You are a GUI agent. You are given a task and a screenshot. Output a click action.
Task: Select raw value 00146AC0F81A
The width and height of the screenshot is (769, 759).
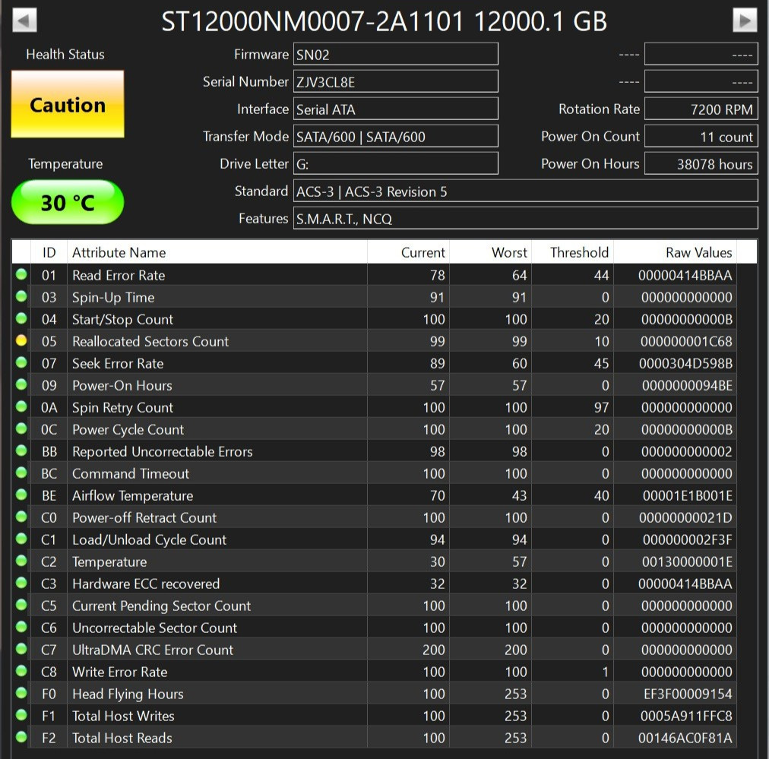click(685, 738)
